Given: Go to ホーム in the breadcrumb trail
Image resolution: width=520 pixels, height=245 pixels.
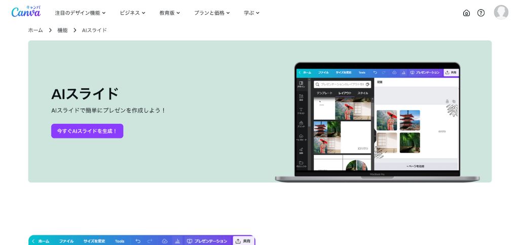Looking at the screenshot, I should pyautogui.click(x=35, y=30).
